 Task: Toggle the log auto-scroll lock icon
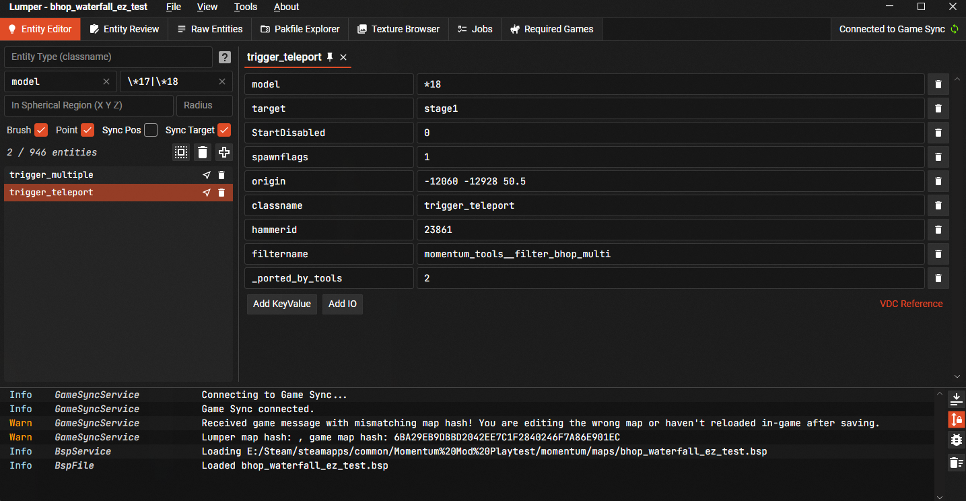[956, 420]
